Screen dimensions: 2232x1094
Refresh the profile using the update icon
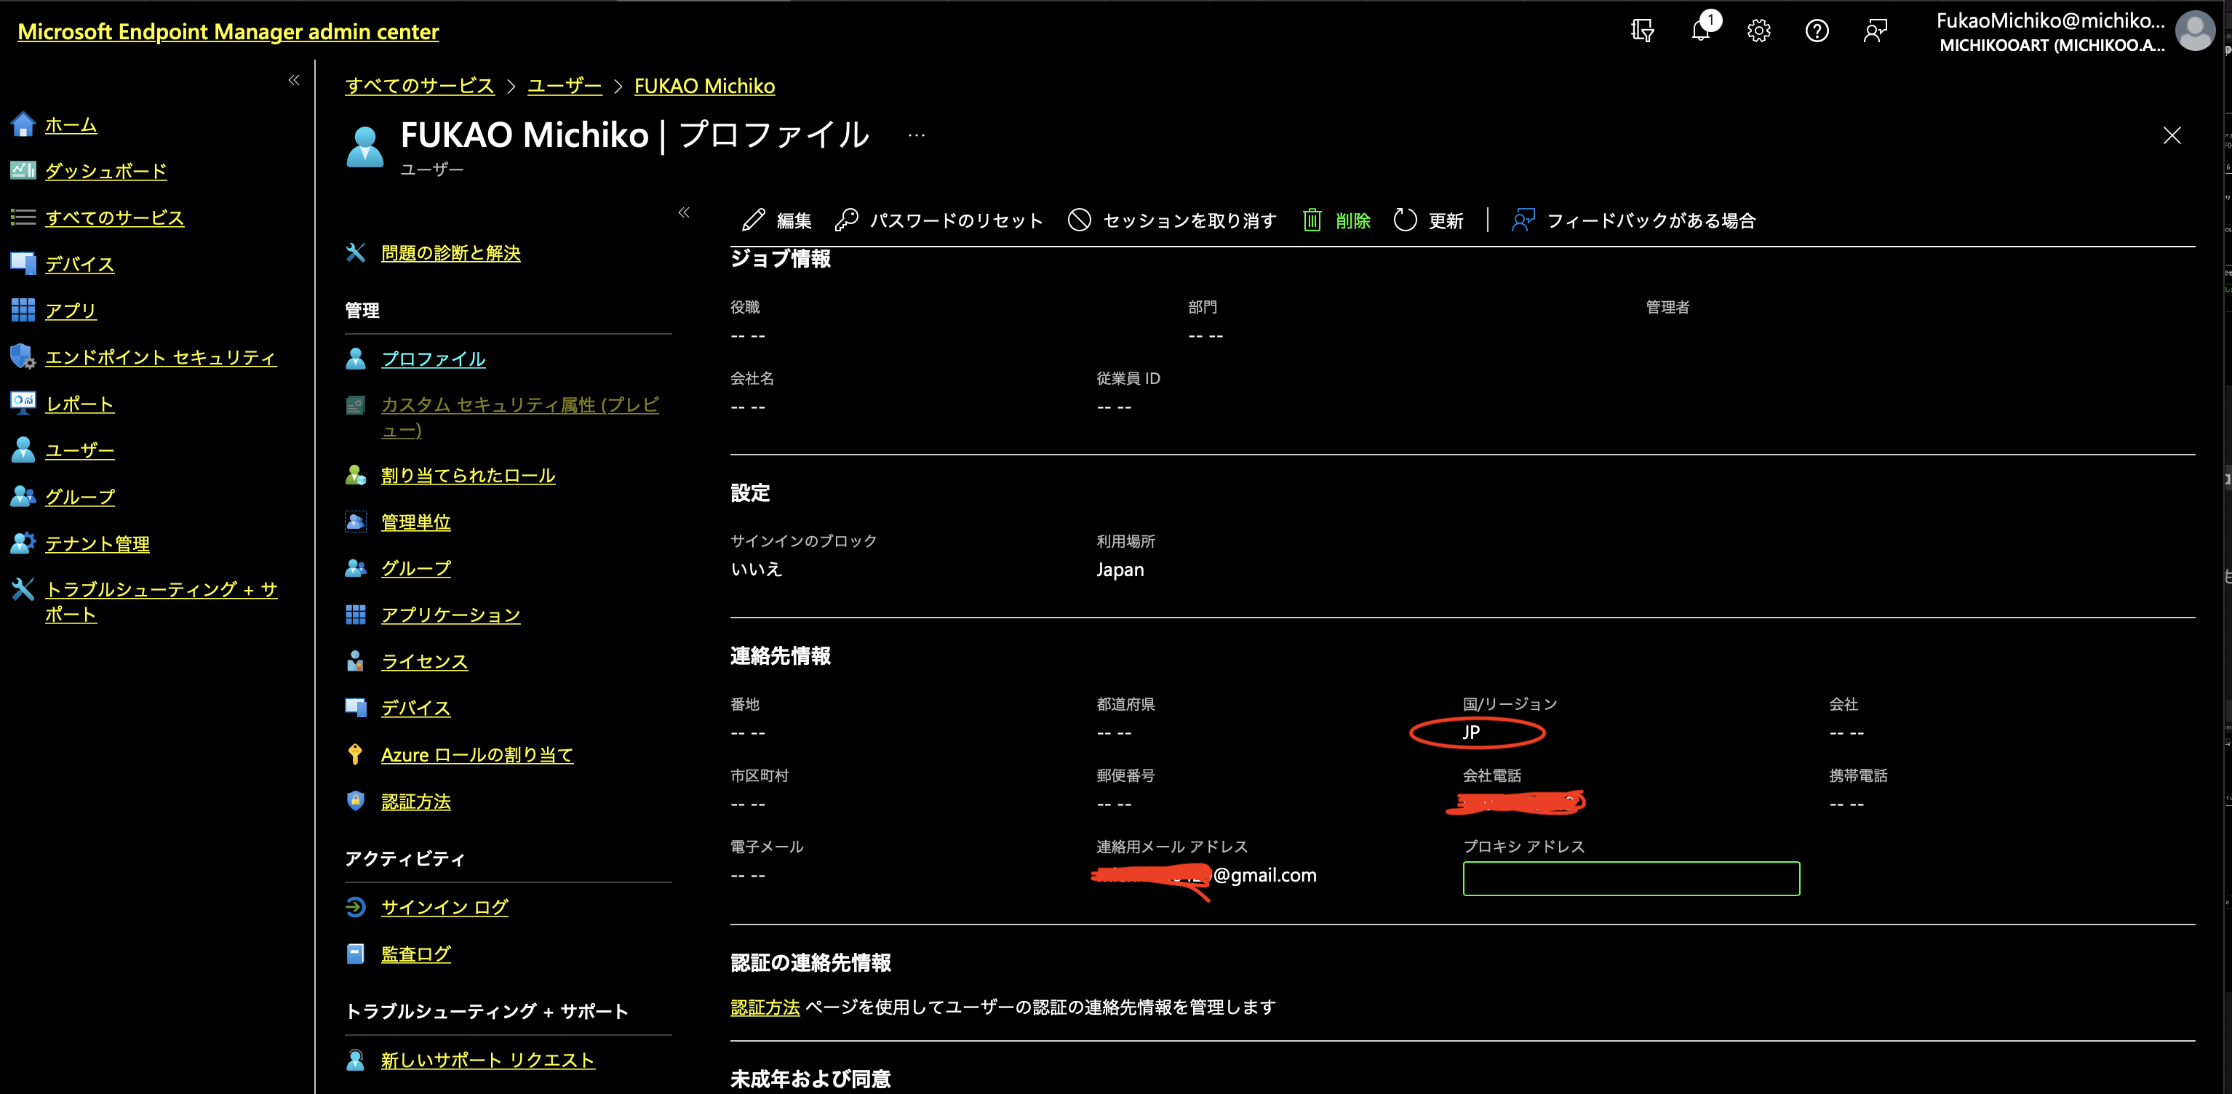point(1406,219)
